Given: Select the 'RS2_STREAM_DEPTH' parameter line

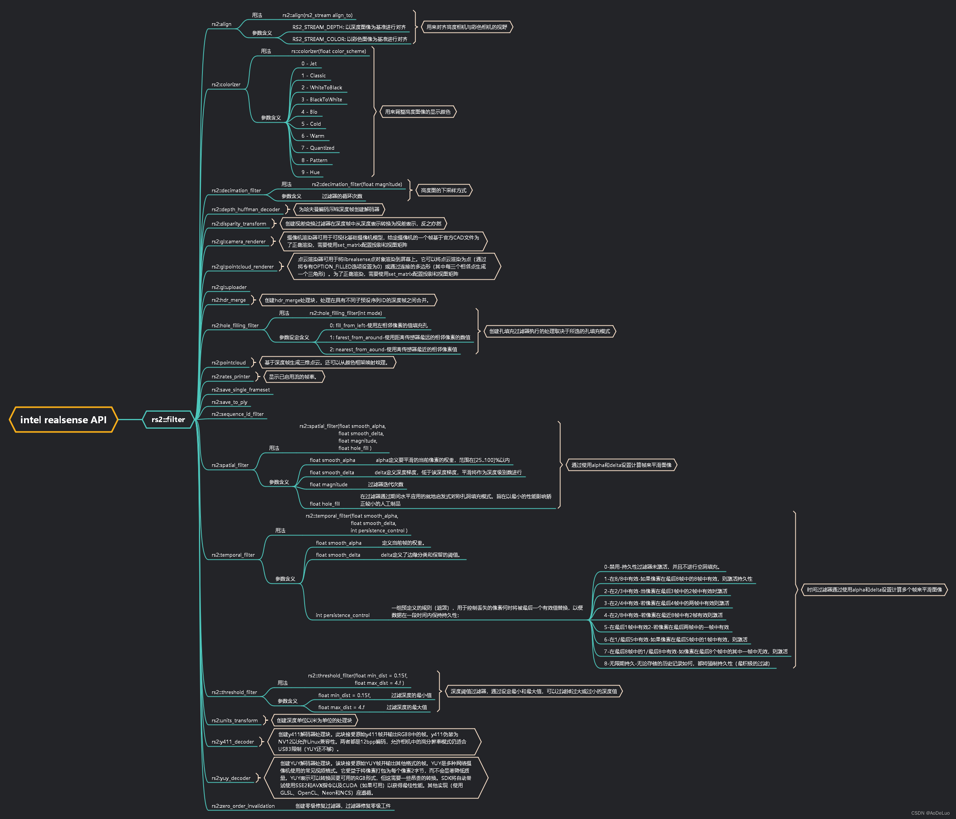Looking at the screenshot, I should (349, 27).
